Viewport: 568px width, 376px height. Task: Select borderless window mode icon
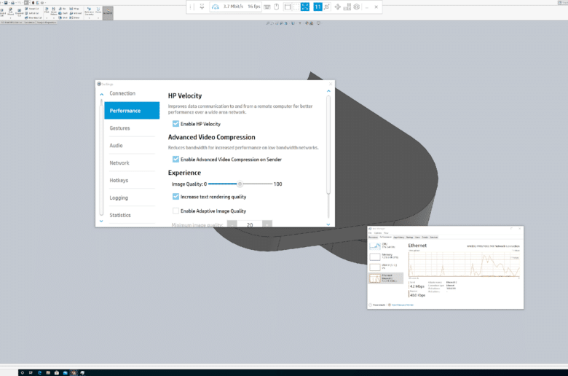coord(296,7)
